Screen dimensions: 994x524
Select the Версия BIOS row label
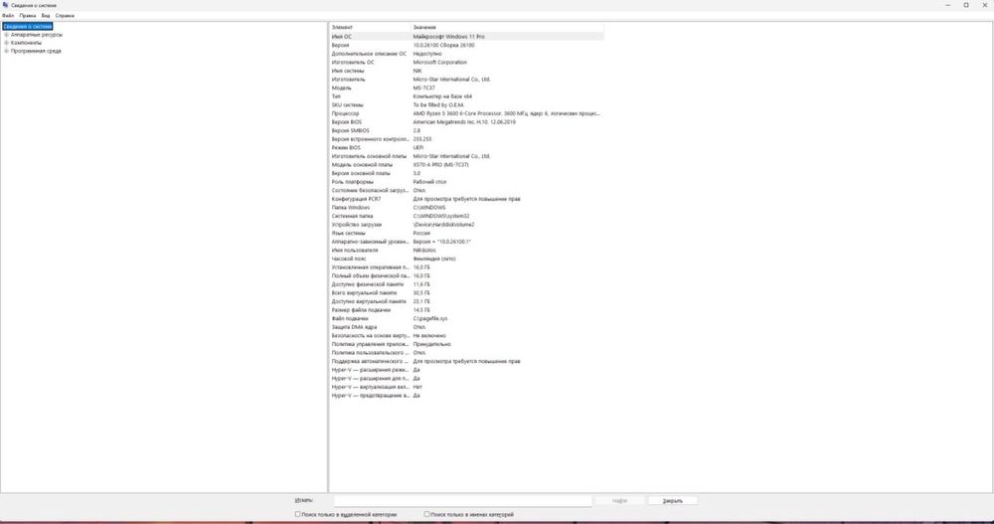pyautogui.click(x=347, y=122)
